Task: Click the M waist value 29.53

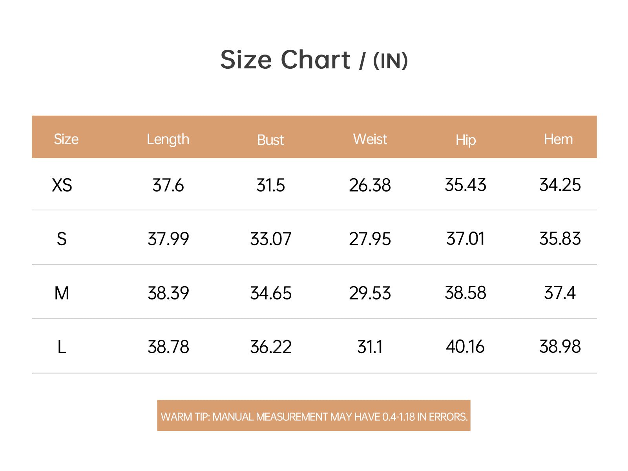Action: click(370, 293)
